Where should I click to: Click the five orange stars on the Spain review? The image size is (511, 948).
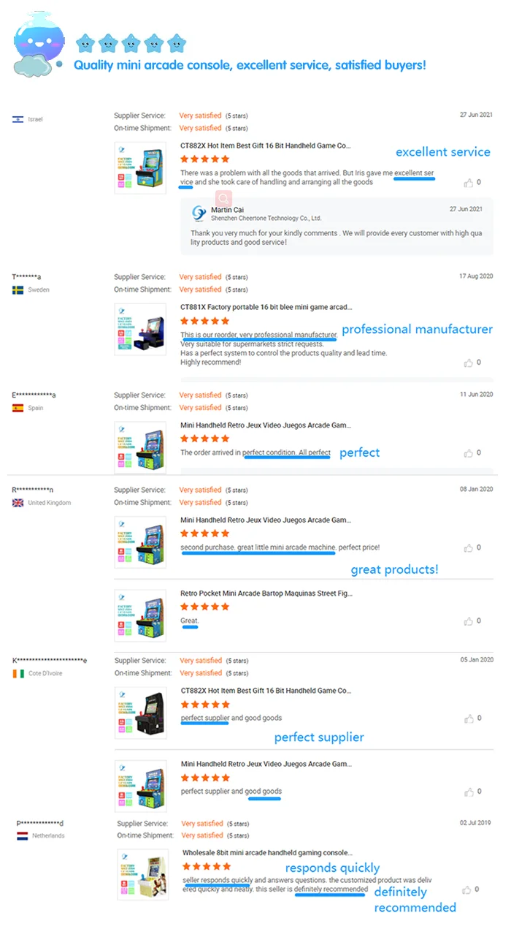click(x=204, y=439)
